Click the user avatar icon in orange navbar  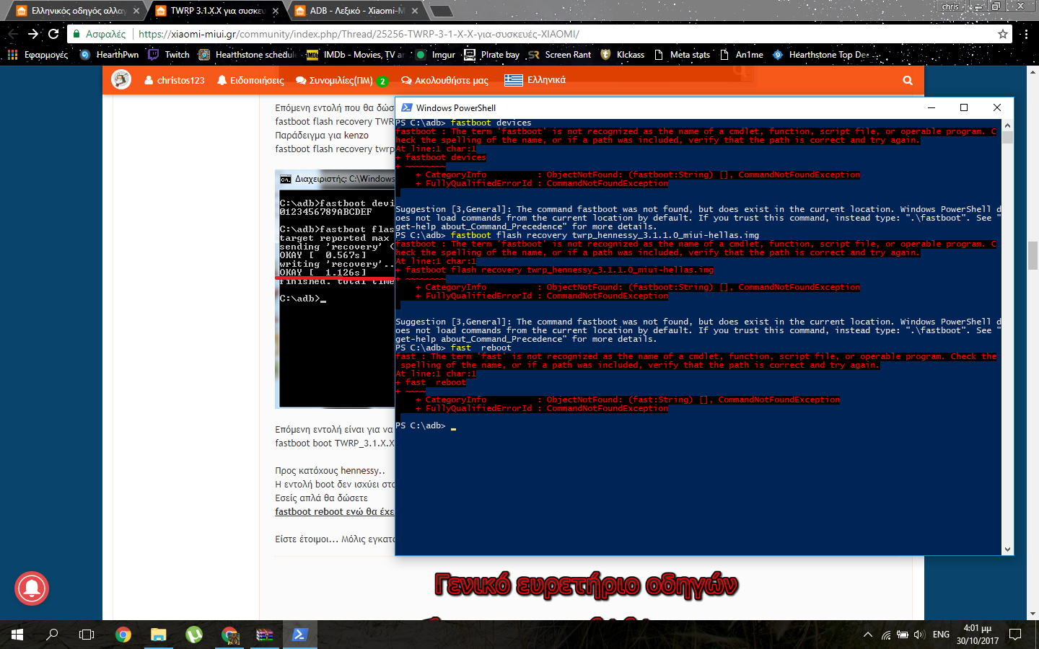tap(121, 79)
